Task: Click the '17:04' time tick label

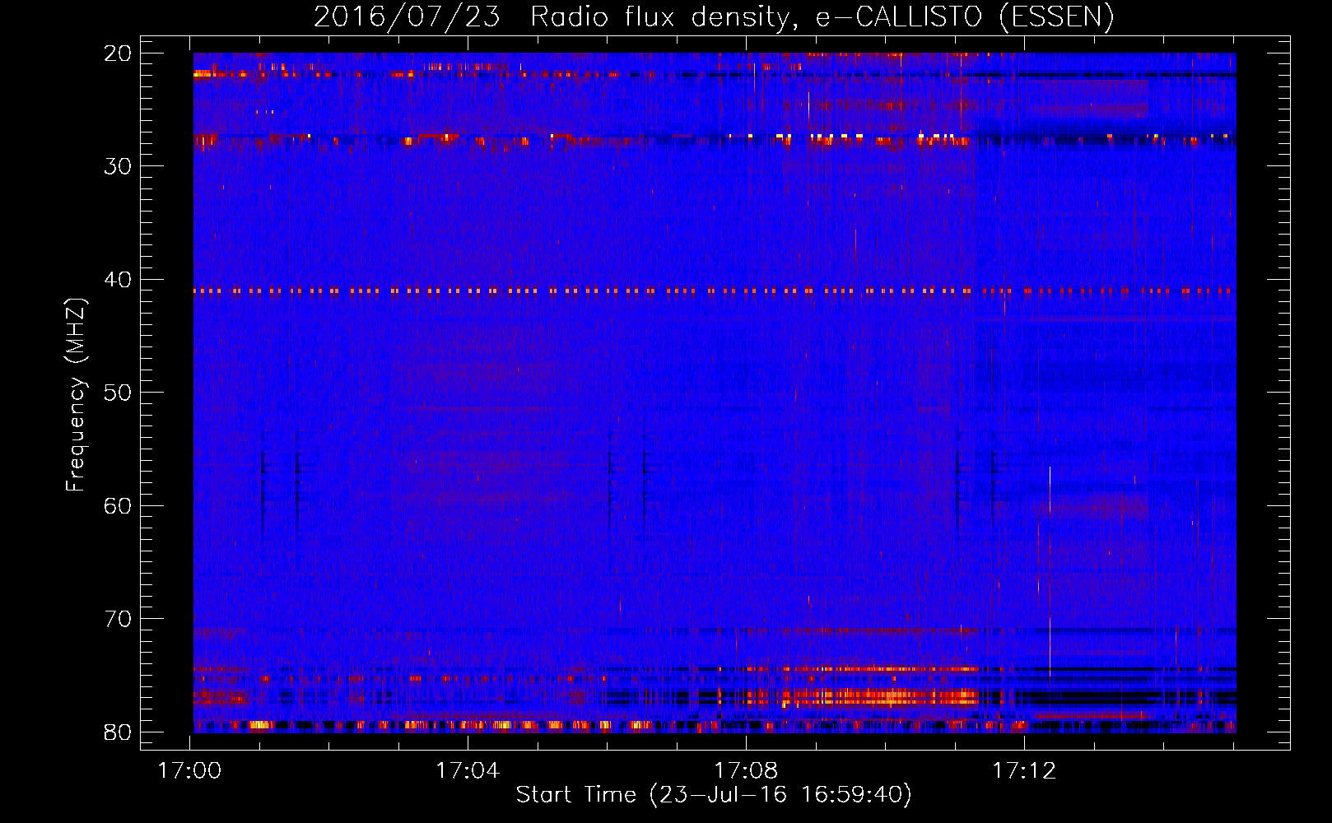Action: [468, 771]
